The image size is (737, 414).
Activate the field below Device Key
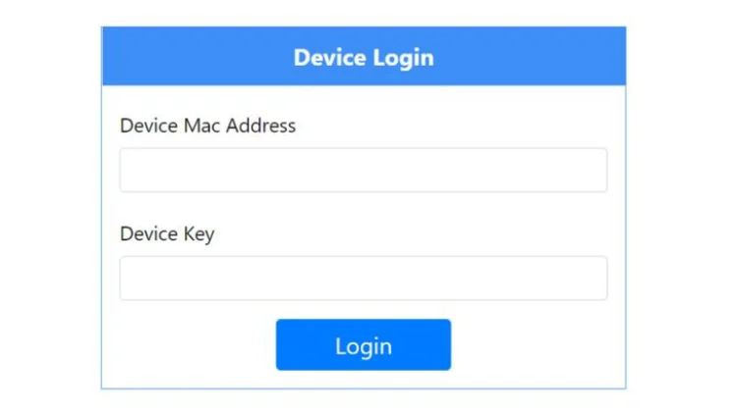pos(363,279)
